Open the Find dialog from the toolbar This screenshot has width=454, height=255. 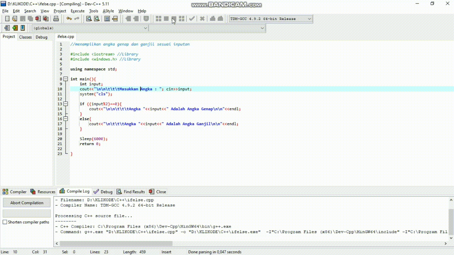coord(89,19)
